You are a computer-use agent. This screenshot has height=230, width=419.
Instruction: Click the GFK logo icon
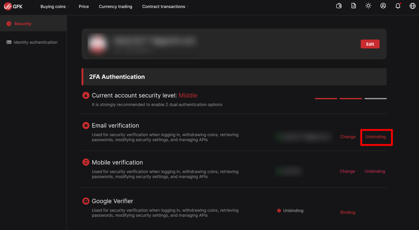coord(8,6)
